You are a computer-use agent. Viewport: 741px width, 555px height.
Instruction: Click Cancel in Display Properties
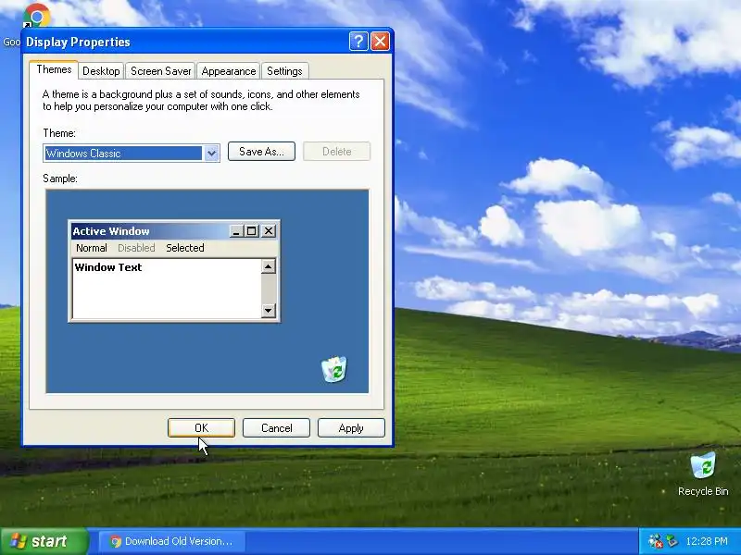pyautogui.click(x=276, y=427)
